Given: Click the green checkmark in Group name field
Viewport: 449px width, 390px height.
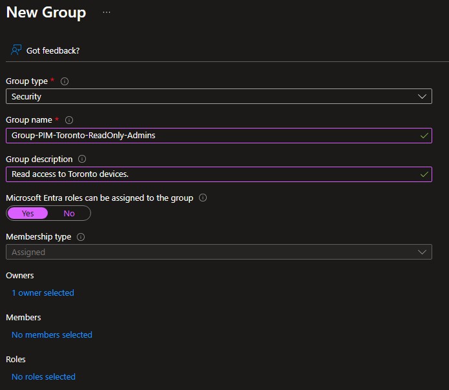Looking at the screenshot, I should (x=424, y=136).
